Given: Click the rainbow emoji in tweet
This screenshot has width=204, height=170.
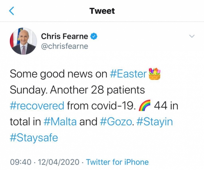Looking at the screenshot, I should pos(145,106).
